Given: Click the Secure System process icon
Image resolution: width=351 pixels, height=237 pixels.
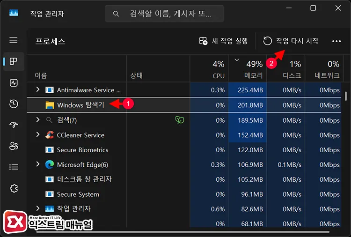Looking at the screenshot, I should click(x=50, y=194).
